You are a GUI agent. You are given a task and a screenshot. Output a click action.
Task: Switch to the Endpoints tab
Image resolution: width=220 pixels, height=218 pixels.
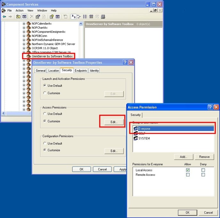(81, 71)
